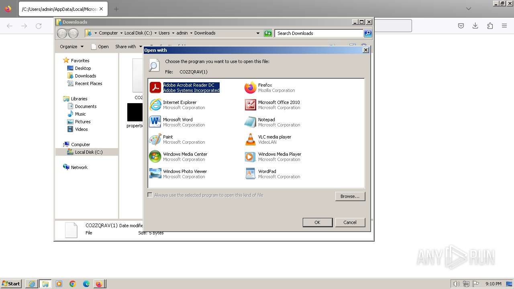
Task: Open the Organize dropdown menu
Action: point(72,47)
